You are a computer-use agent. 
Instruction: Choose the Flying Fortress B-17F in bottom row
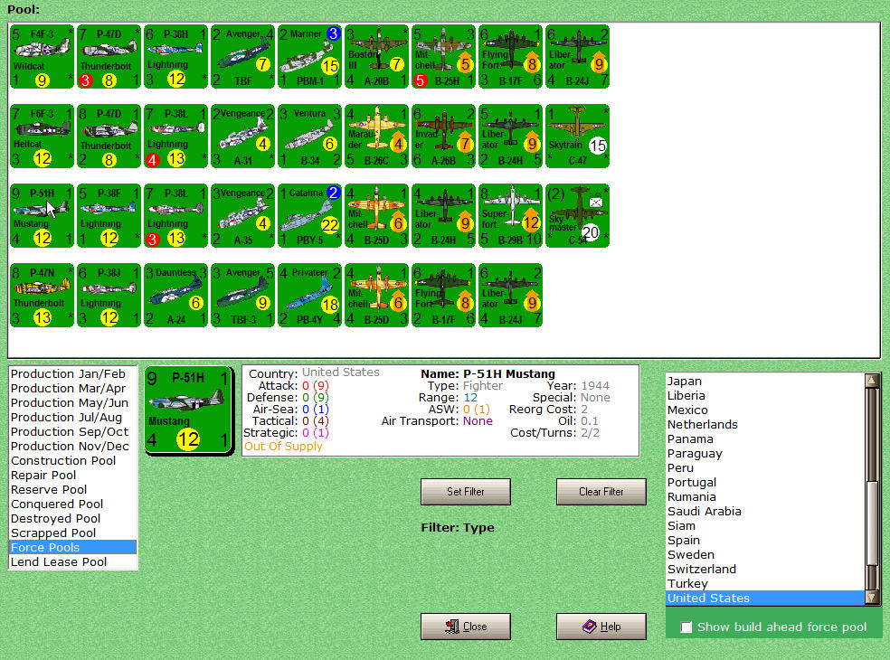444,295
